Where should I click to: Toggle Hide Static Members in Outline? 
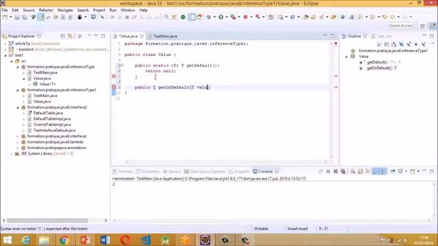(x=409, y=44)
